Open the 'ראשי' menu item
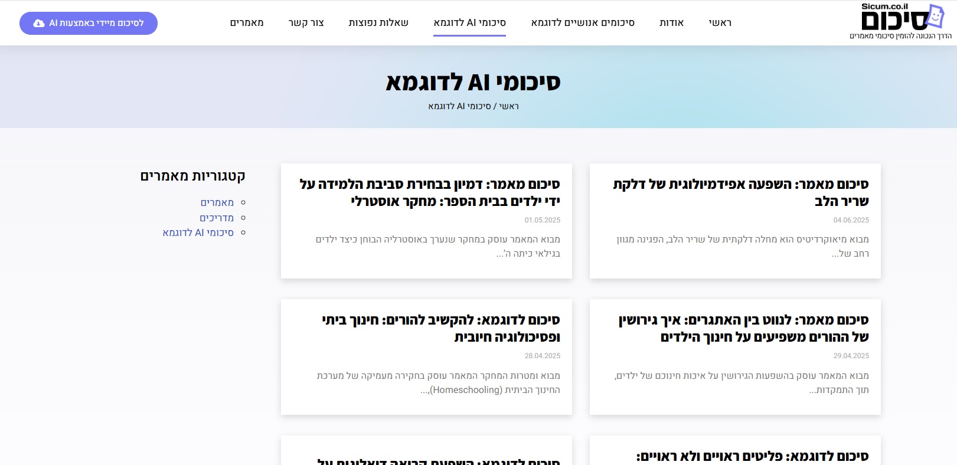Screen dimensions: 957x465 [x=720, y=23]
